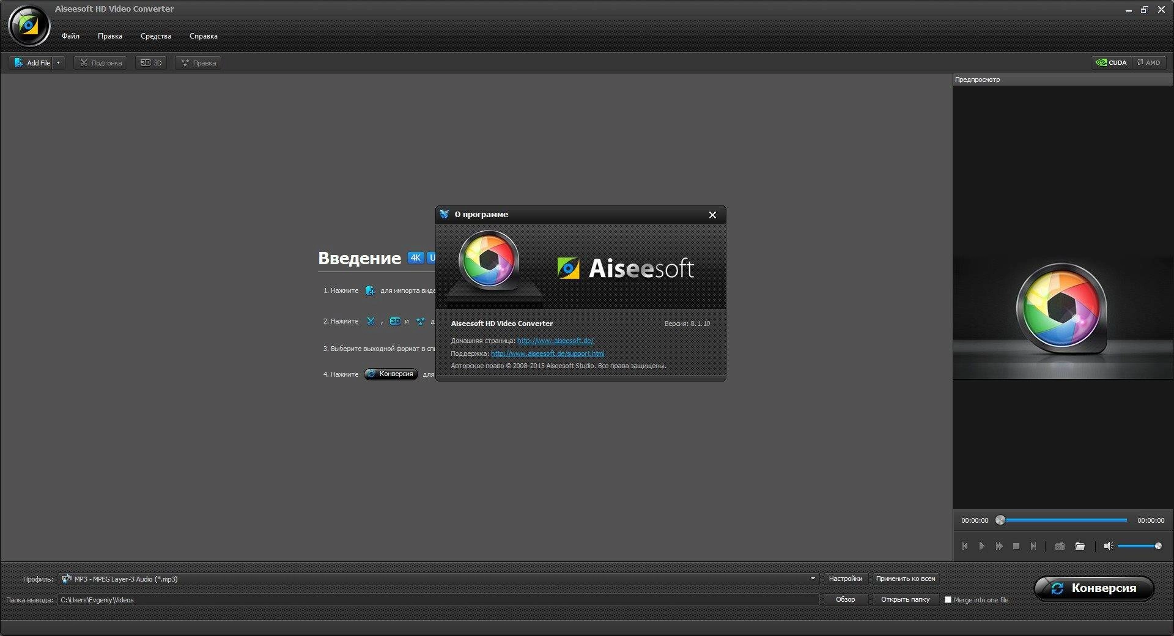Click the 4K badge beside Введение
The height and width of the screenshot is (636, 1174).
coord(416,257)
